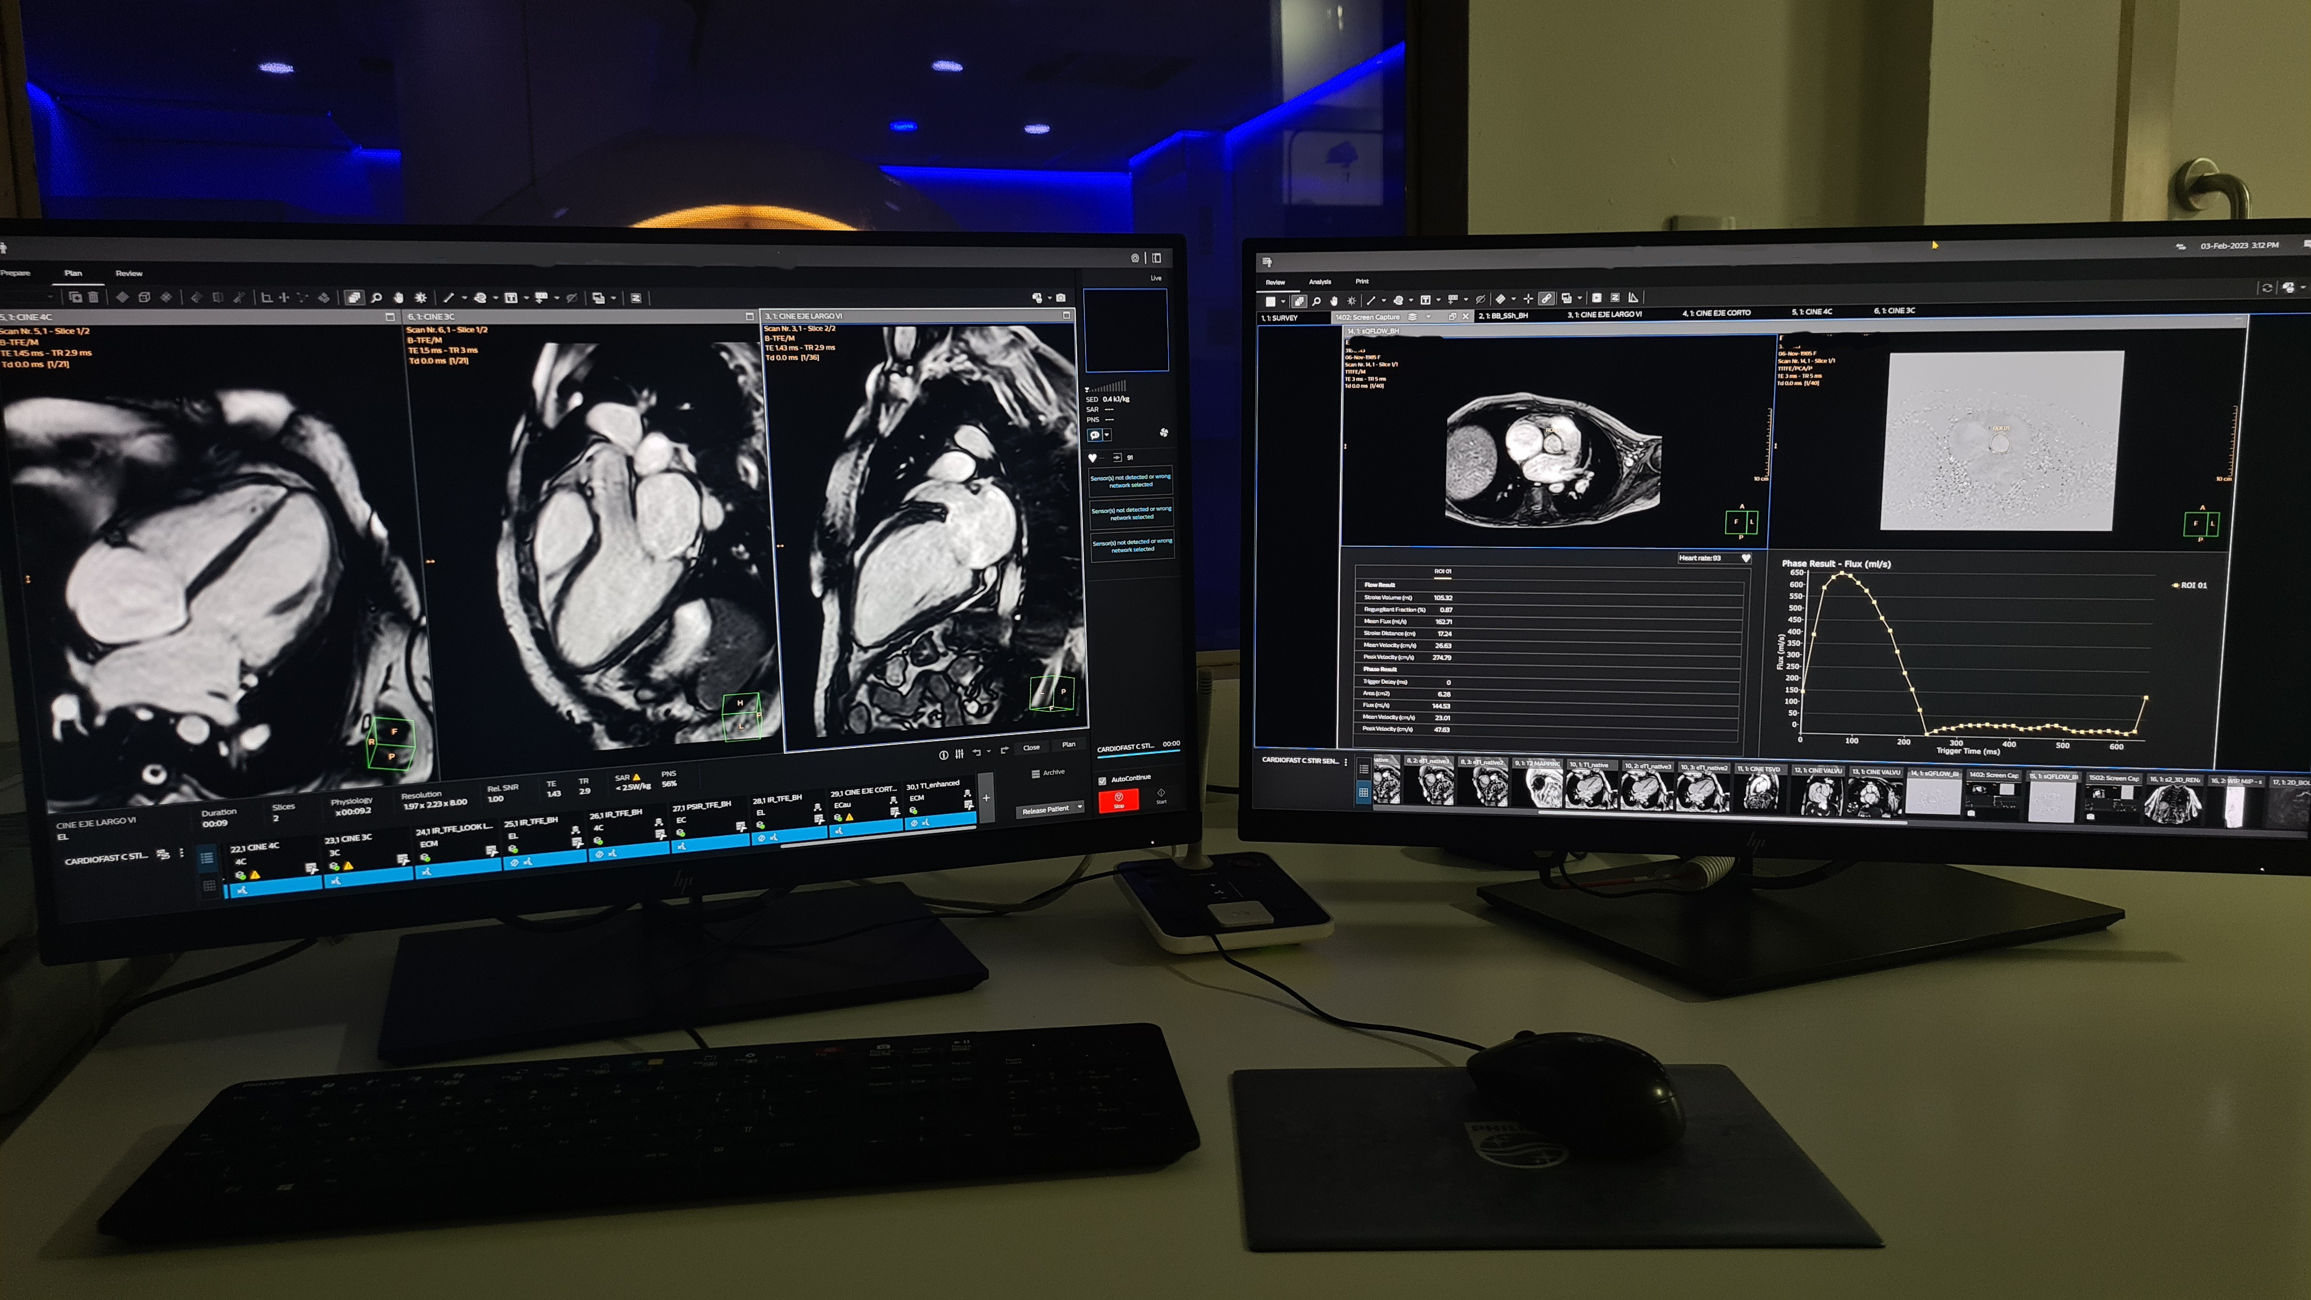Viewport: 2311px width, 1300px height.
Task: Switch to the Review tab on scan console
Action: click(128, 273)
